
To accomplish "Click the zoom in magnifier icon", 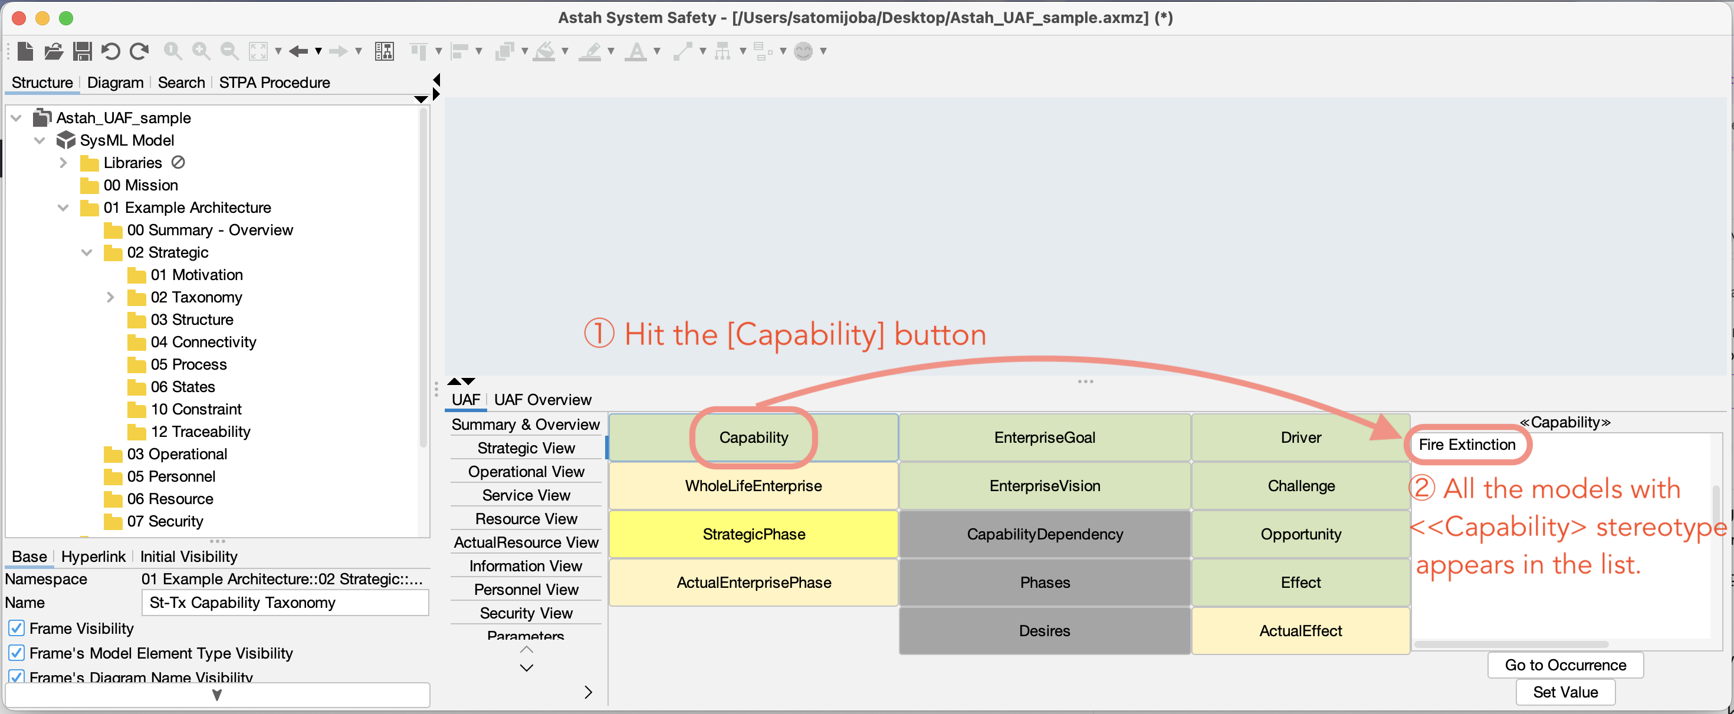I will [x=201, y=51].
